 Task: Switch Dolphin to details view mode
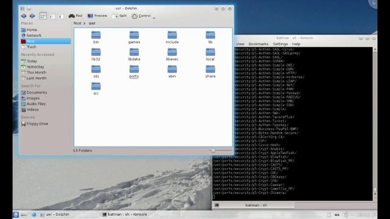click(x=60, y=16)
